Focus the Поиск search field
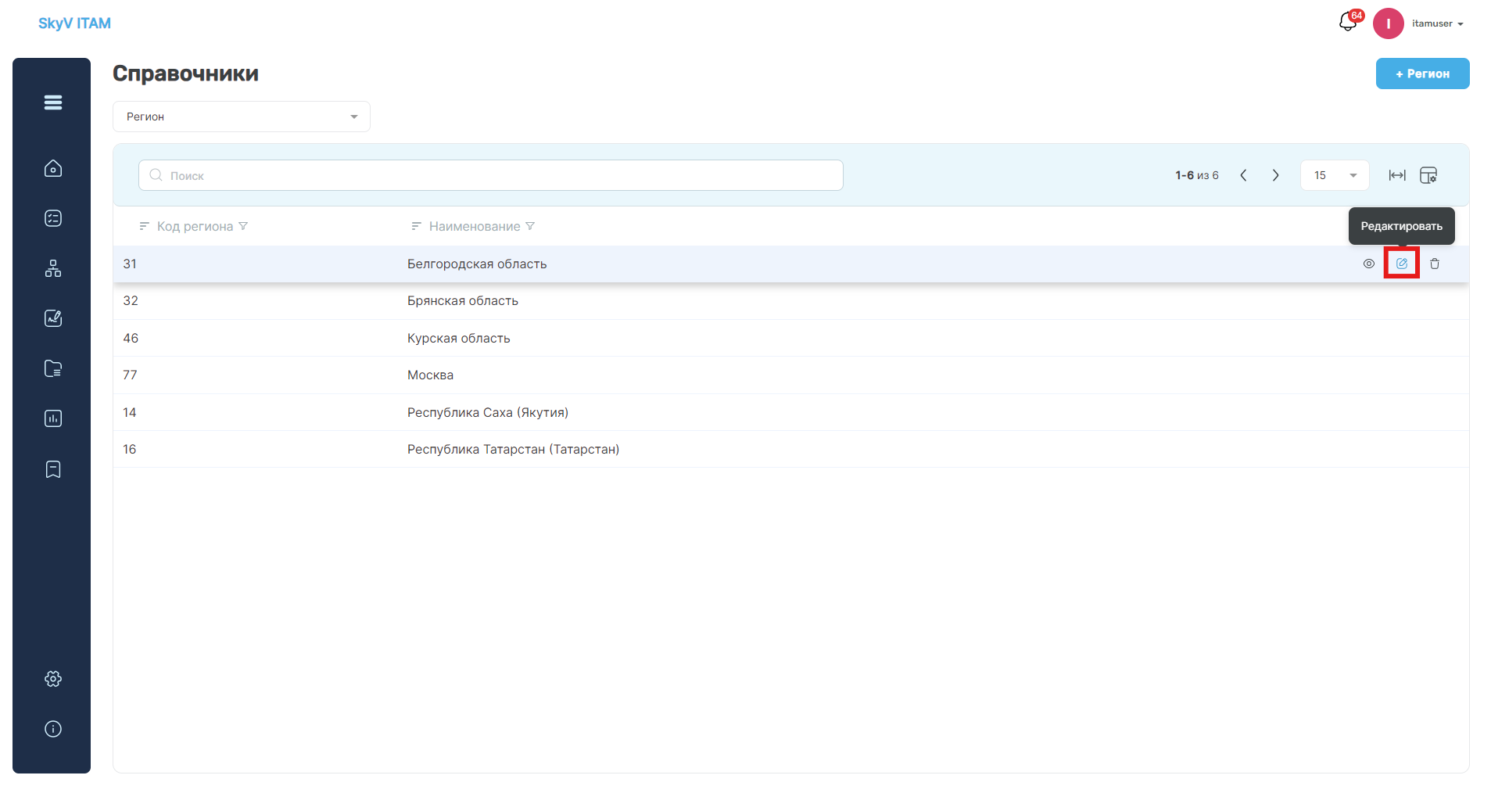1491x786 pixels. coord(491,175)
